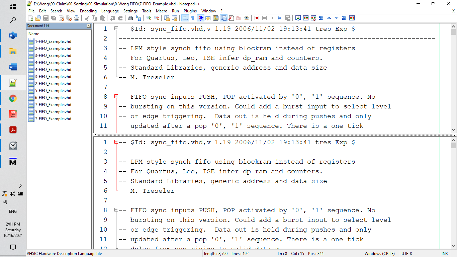Image resolution: width=457 pixels, height=257 pixels.
Task: Toggle the Document List panel toolbar button
Action: tap(224, 18)
